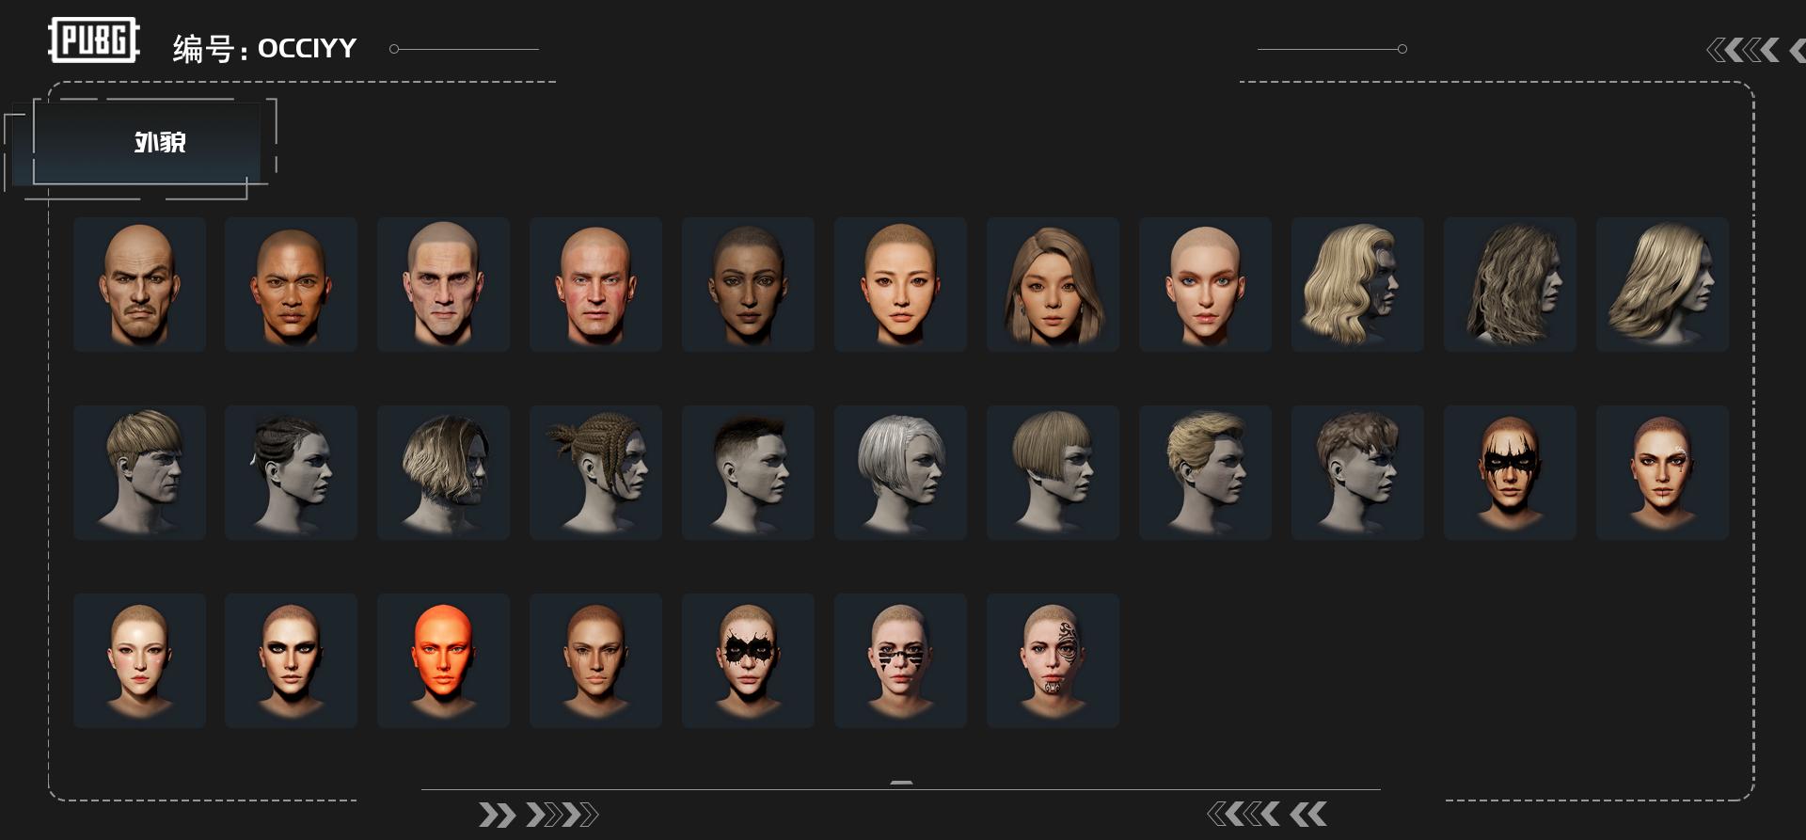Choose the face with side tattoo

1053,660
